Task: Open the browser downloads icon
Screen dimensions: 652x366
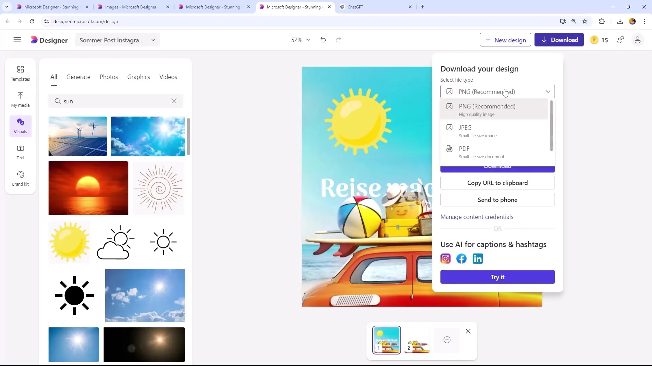Action: tap(620, 21)
